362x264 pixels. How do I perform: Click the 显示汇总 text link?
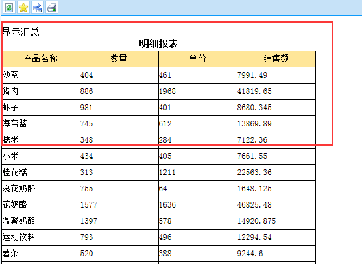tap(21, 32)
